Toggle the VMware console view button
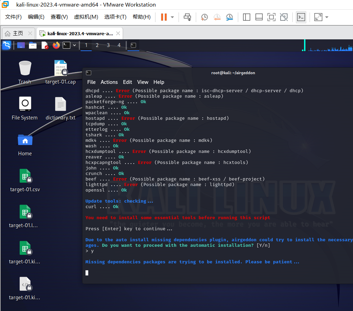This screenshot has height=311, width=353. click(x=301, y=17)
